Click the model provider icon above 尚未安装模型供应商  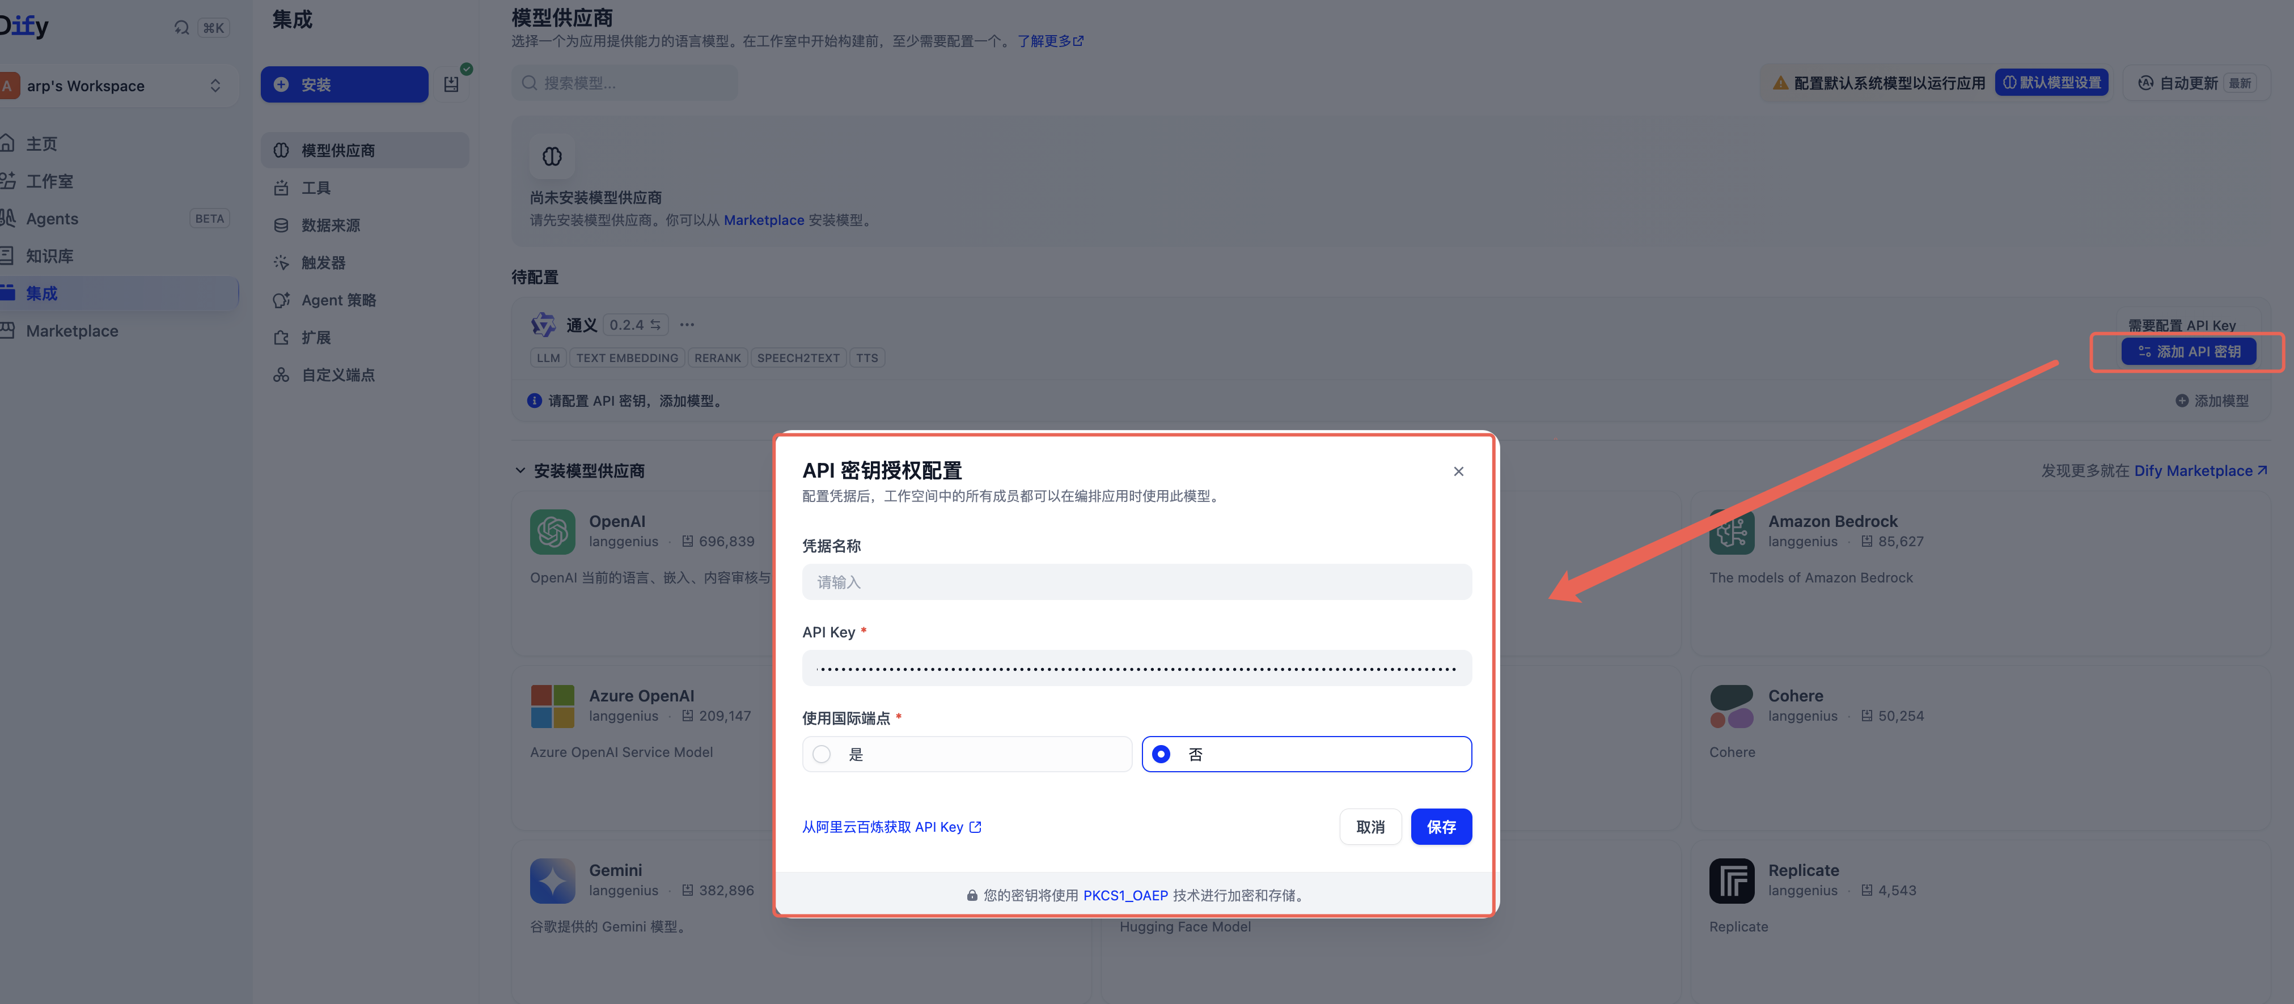coord(552,156)
